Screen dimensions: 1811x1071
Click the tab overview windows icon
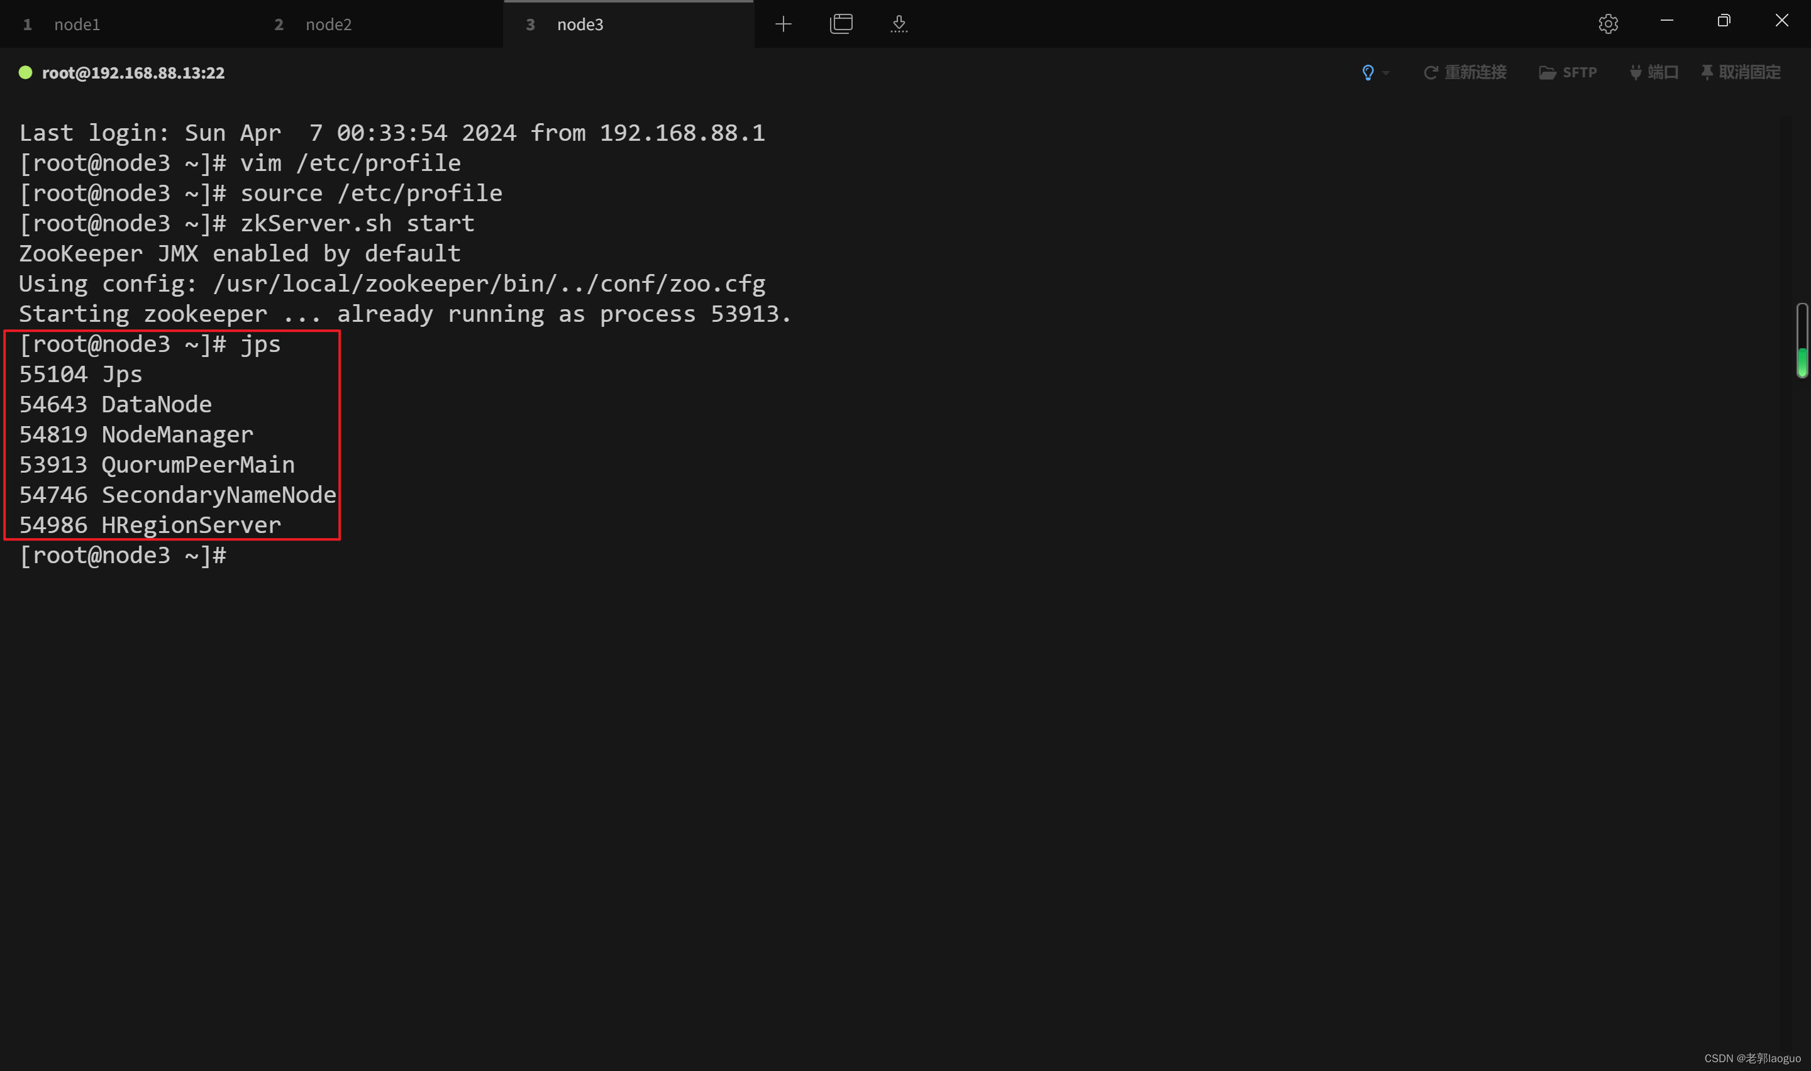pyautogui.click(x=841, y=25)
